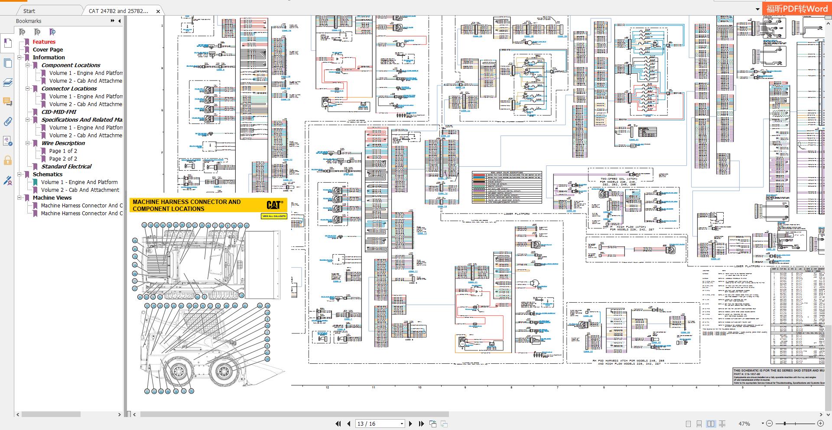Open the page number dropdown
Screen dimensions: 832x430
[402, 424]
